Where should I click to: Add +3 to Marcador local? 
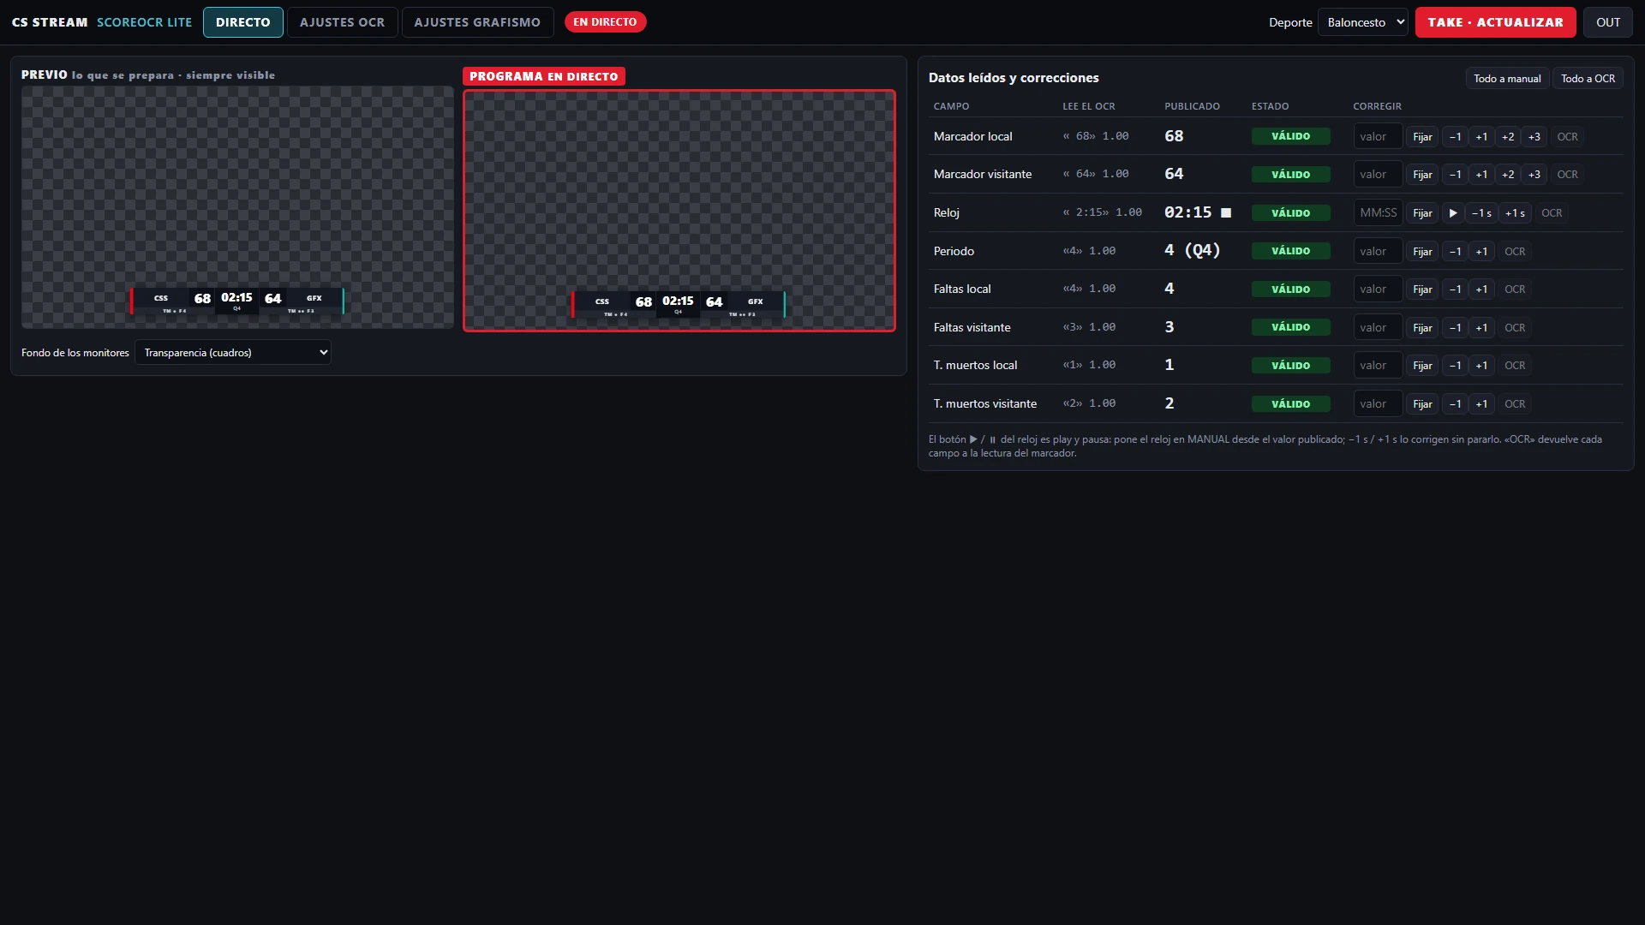[1534, 137]
